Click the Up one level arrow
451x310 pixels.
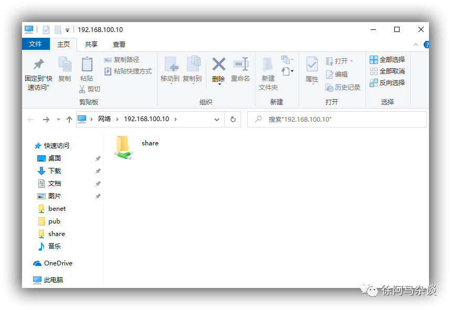pos(69,119)
